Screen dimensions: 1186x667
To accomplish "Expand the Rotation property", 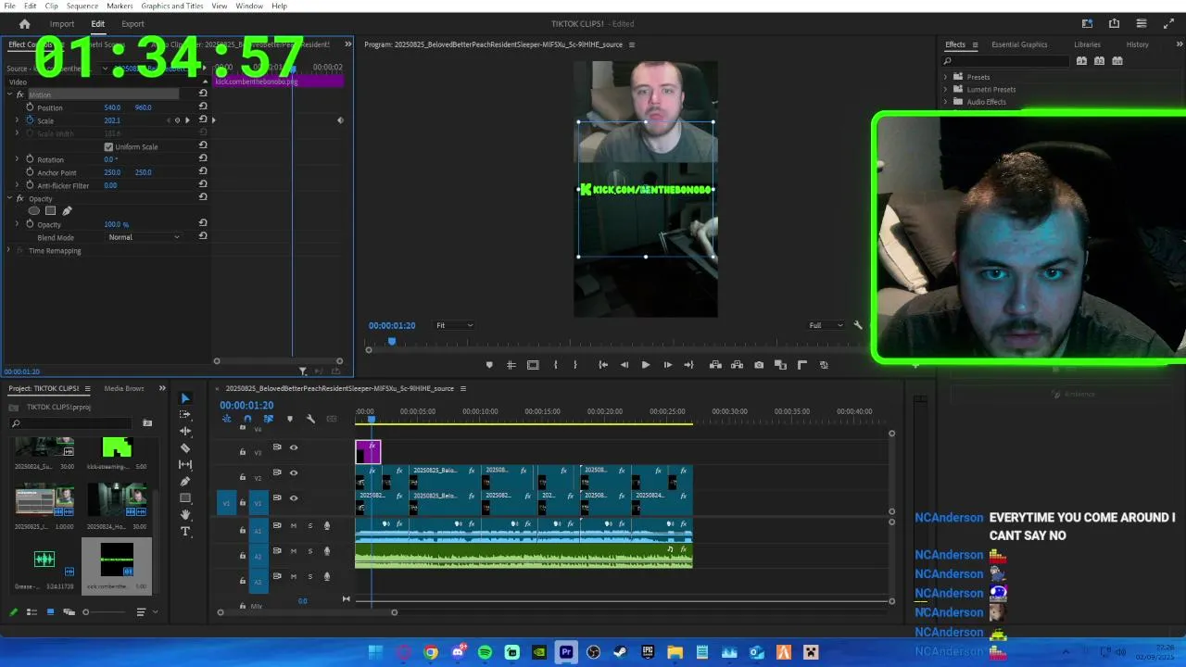I will click(17, 159).
